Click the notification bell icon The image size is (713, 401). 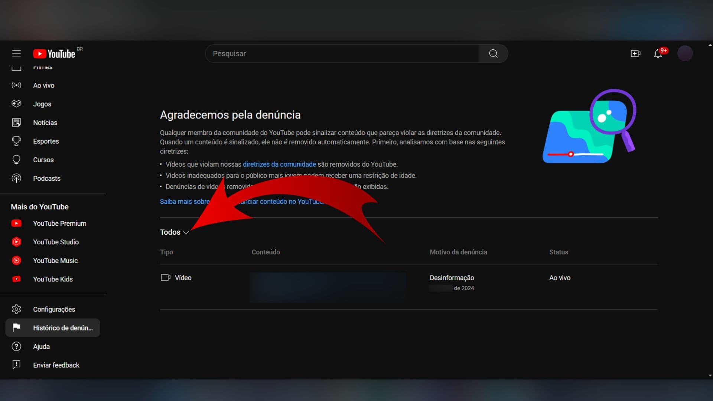click(x=658, y=53)
